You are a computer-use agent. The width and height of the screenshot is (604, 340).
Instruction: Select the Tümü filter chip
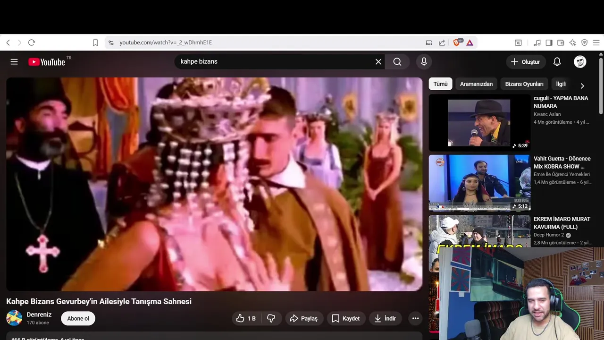[440, 84]
